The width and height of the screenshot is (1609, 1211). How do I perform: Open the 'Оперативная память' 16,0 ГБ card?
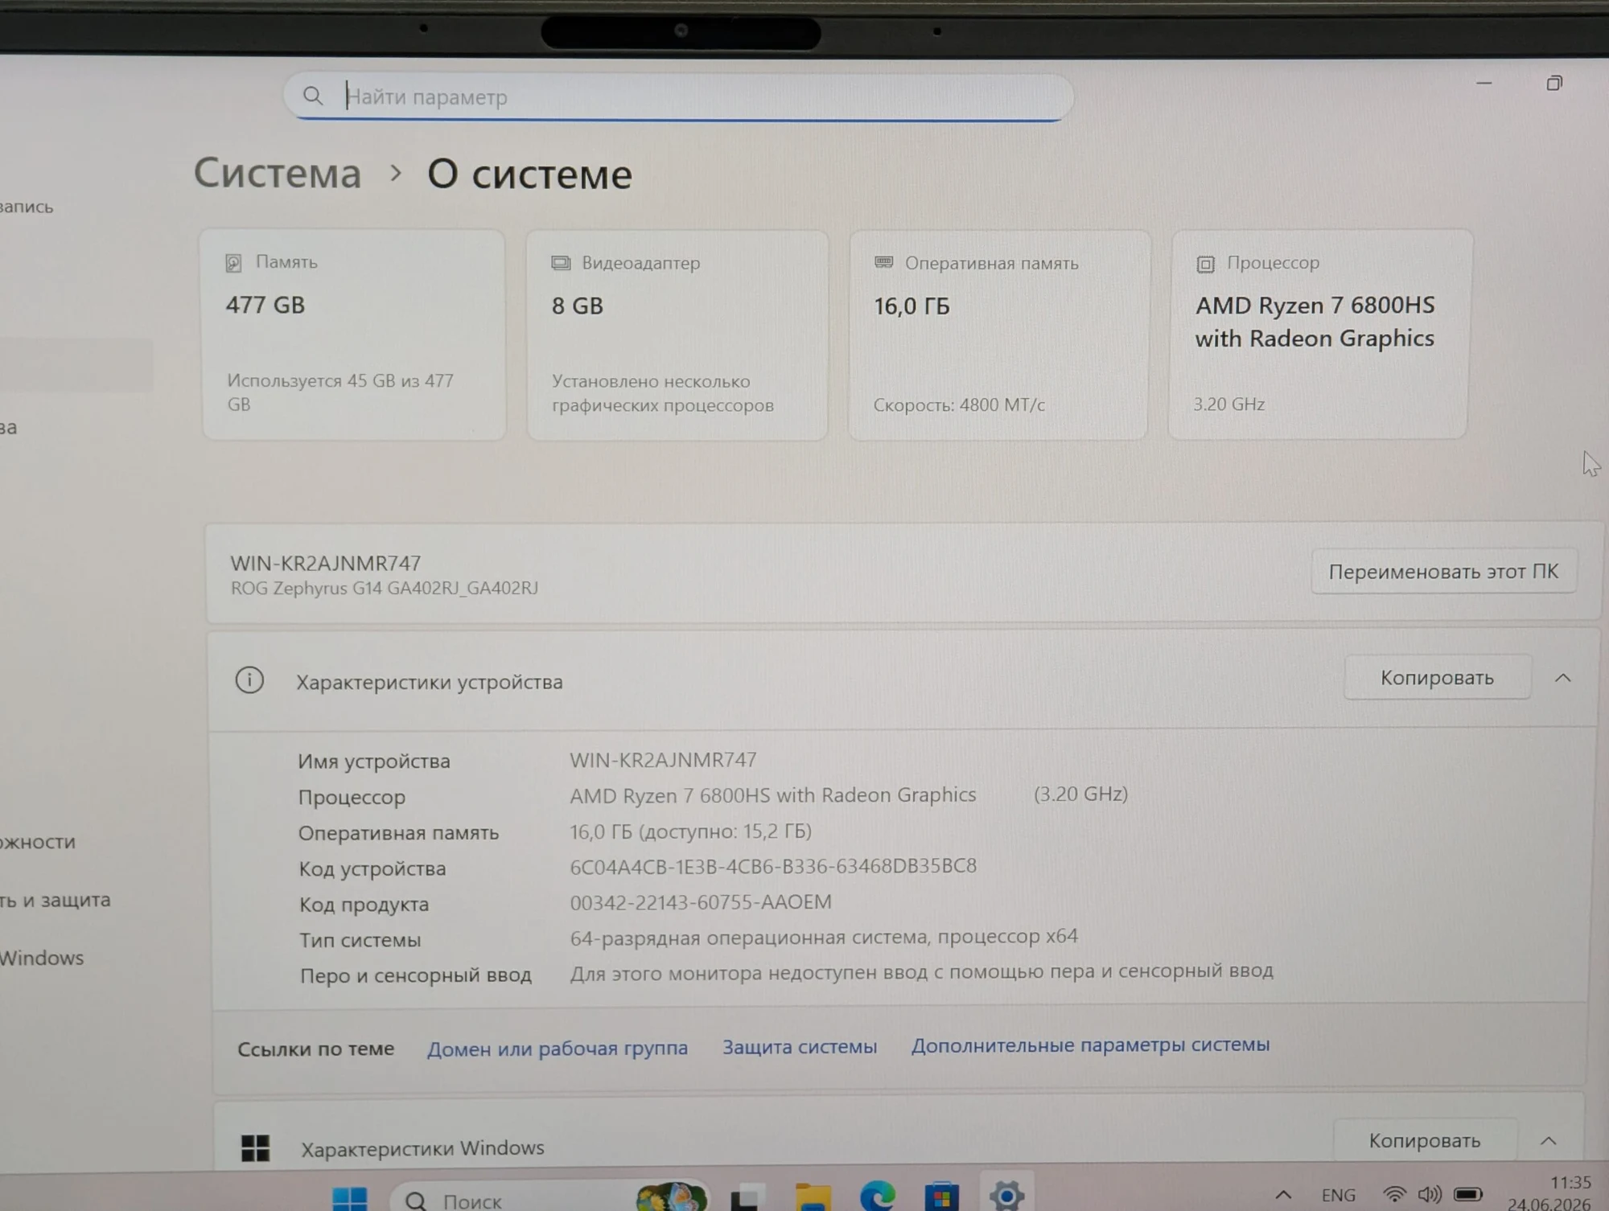(x=998, y=335)
